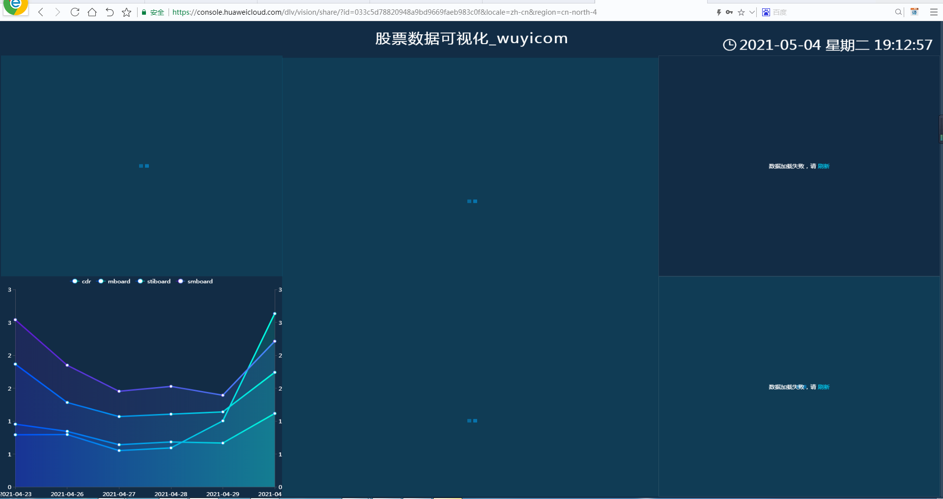This screenshot has height=499, width=943.
Task: Click the green security padlock icon
Action: [144, 12]
